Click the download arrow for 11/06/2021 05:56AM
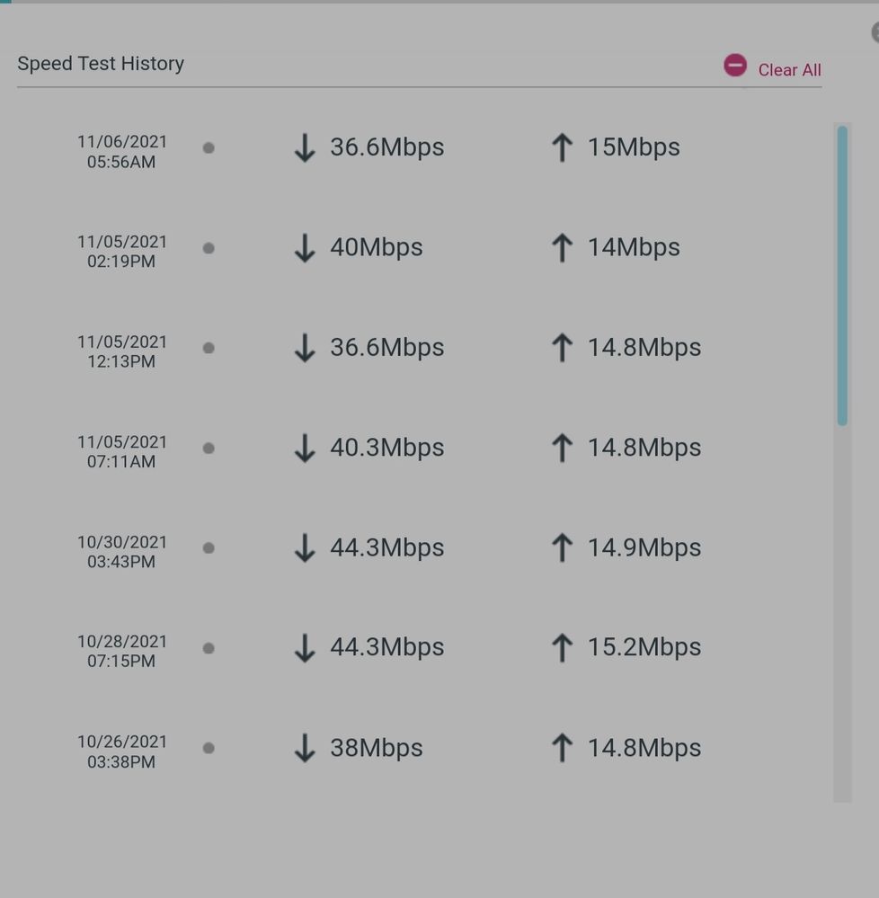 pyautogui.click(x=305, y=147)
